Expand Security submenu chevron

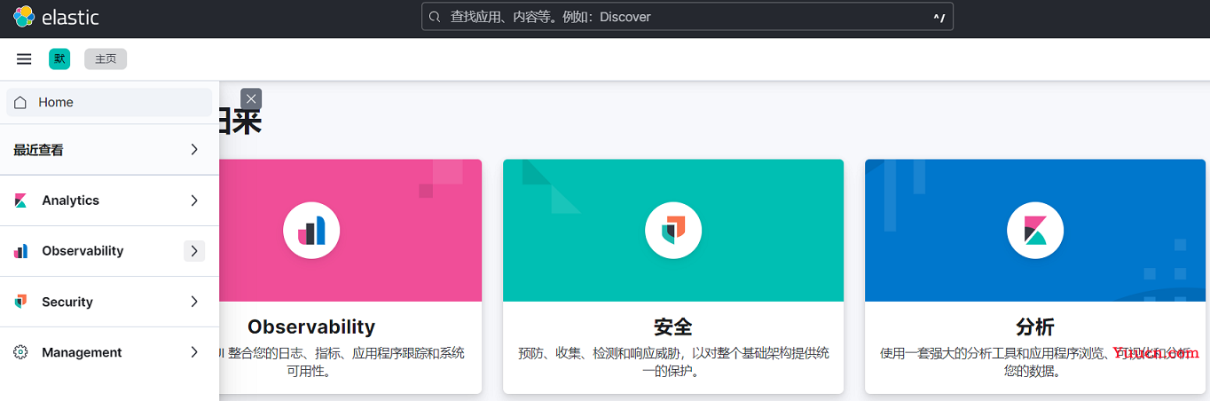(194, 302)
